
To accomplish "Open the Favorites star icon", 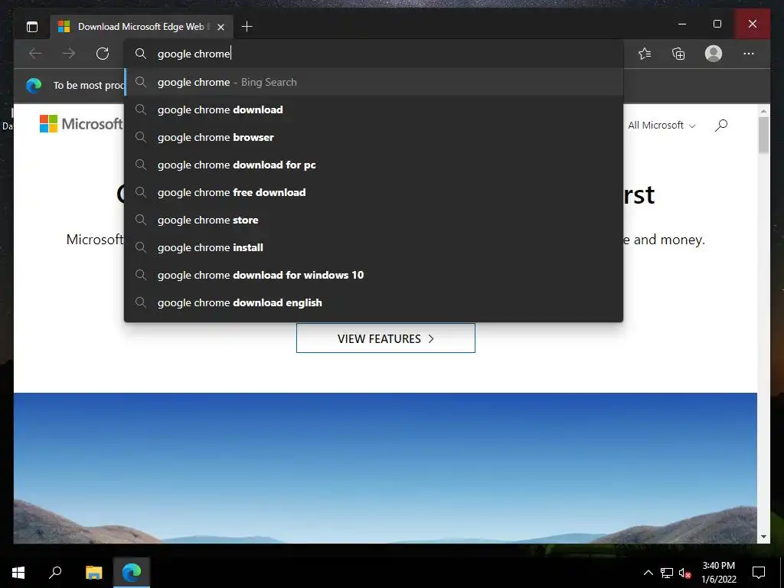I will [645, 54].
